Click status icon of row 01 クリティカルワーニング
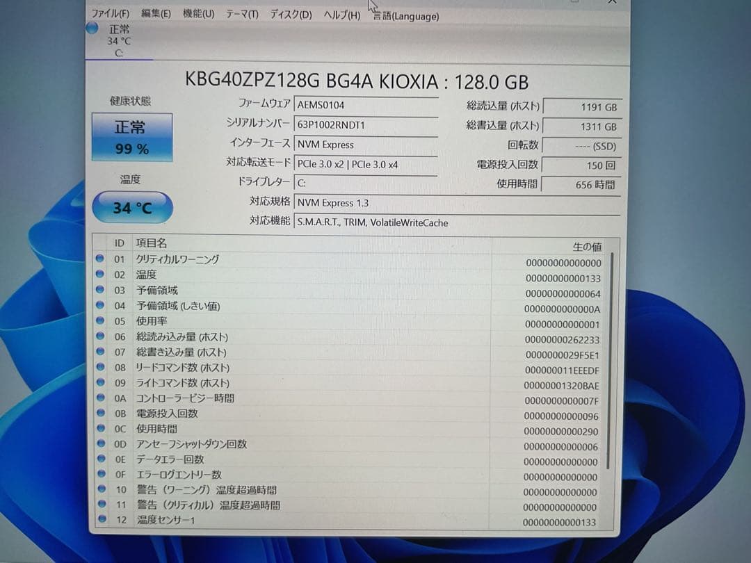The width and height of the screenshot is (751, 563). coord(99,259)
